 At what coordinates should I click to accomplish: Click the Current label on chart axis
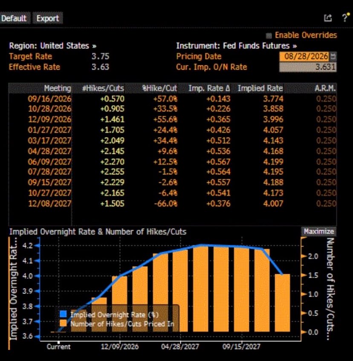[58, 346]
